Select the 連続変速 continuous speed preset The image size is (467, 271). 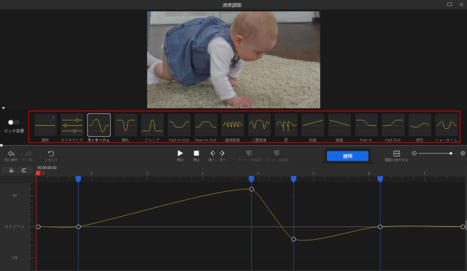[233, 125]
